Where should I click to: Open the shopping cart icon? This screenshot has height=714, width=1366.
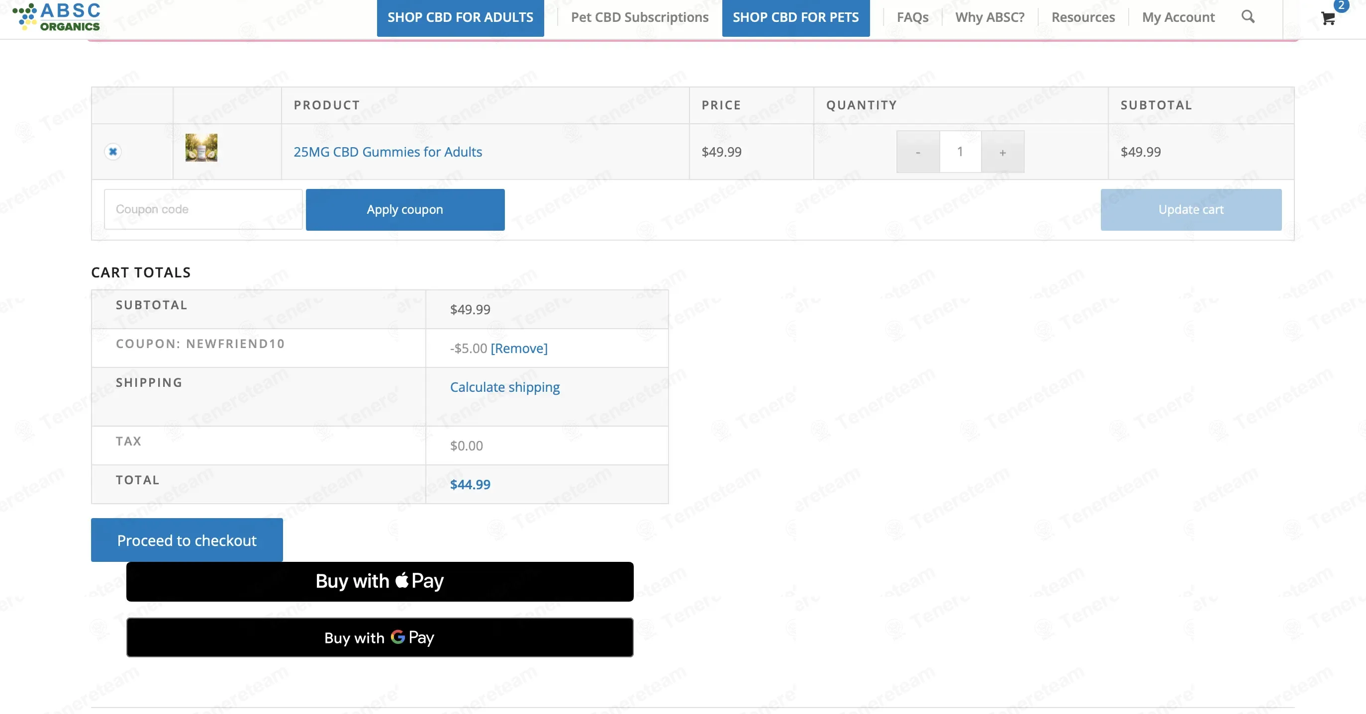point(1328,18)
